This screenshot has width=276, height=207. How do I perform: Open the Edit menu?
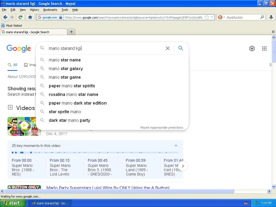click(13, 10)
